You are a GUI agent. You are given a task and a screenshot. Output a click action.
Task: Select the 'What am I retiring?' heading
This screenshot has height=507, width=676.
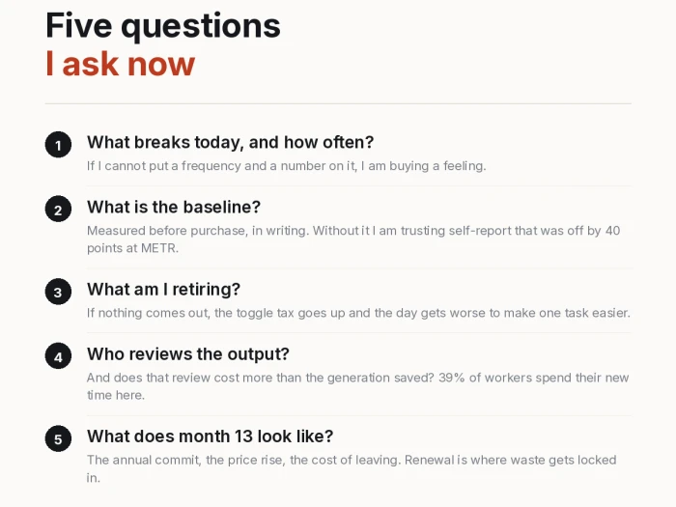point(163,290)
